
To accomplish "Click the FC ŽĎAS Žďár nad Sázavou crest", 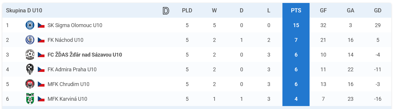I will [30, 55].
